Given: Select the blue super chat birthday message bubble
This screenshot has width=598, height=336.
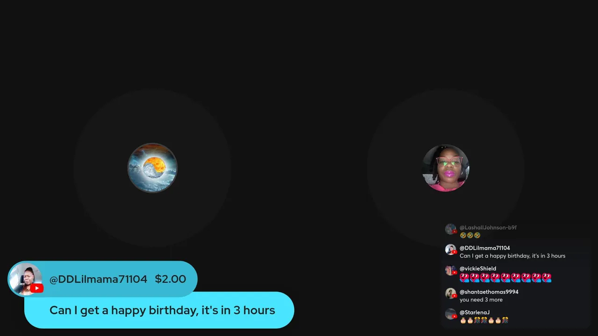Looking at the screenshot, I should coord(159,310).
